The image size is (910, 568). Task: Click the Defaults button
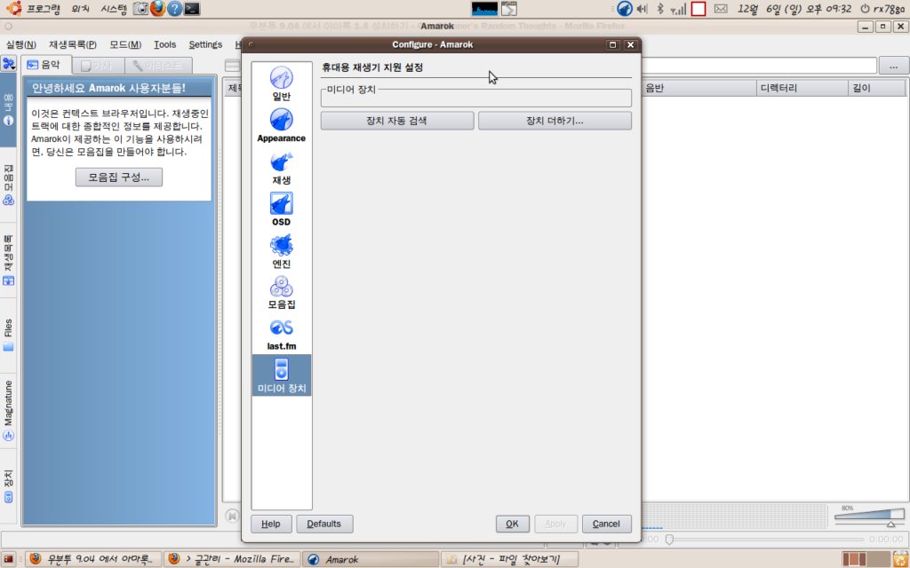point(323,524)
